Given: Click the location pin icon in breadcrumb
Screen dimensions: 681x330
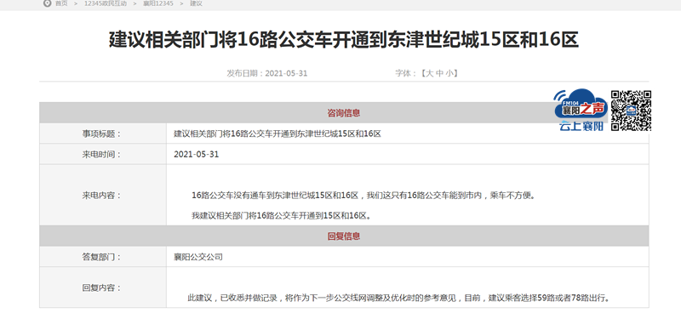Looking at the screenshot, I should click(x=48, y=3).
